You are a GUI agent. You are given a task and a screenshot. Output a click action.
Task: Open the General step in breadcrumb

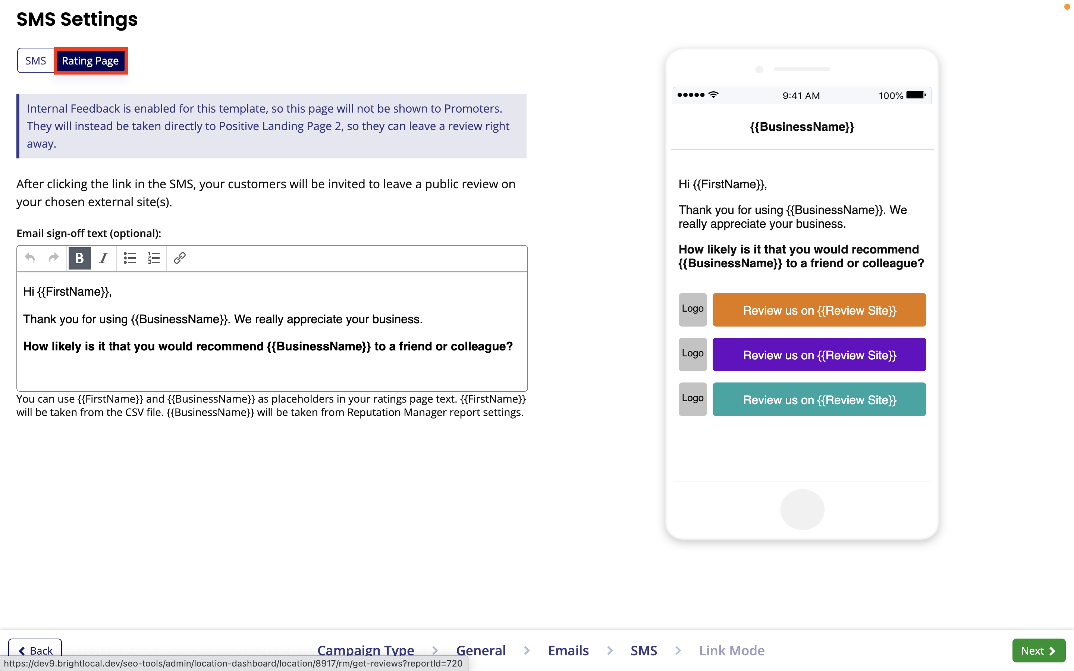[x=481, y=650]
